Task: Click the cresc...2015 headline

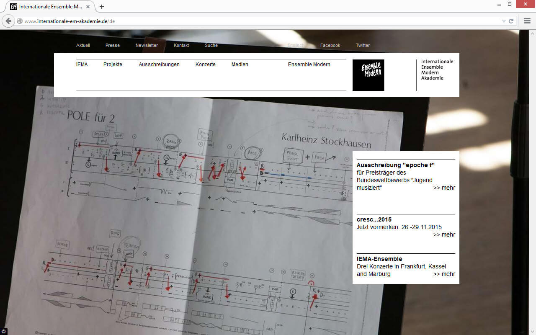Action: pos(374,219)
